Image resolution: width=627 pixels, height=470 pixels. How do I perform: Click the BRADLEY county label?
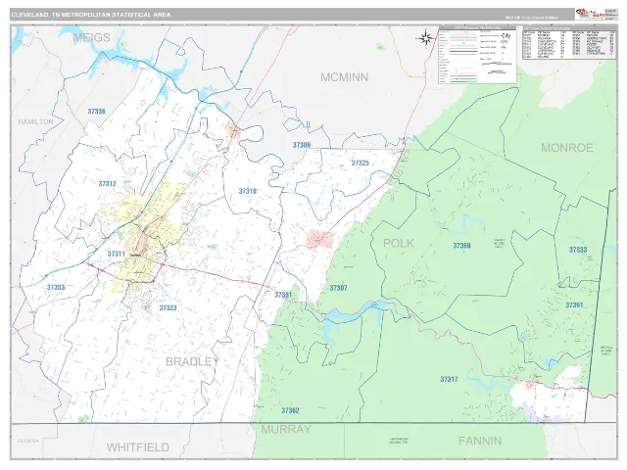192,361
